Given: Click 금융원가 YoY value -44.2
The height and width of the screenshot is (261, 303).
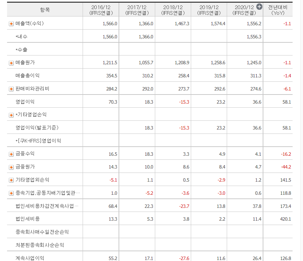Looking at the screenshot, I should [x=286, y=167].
